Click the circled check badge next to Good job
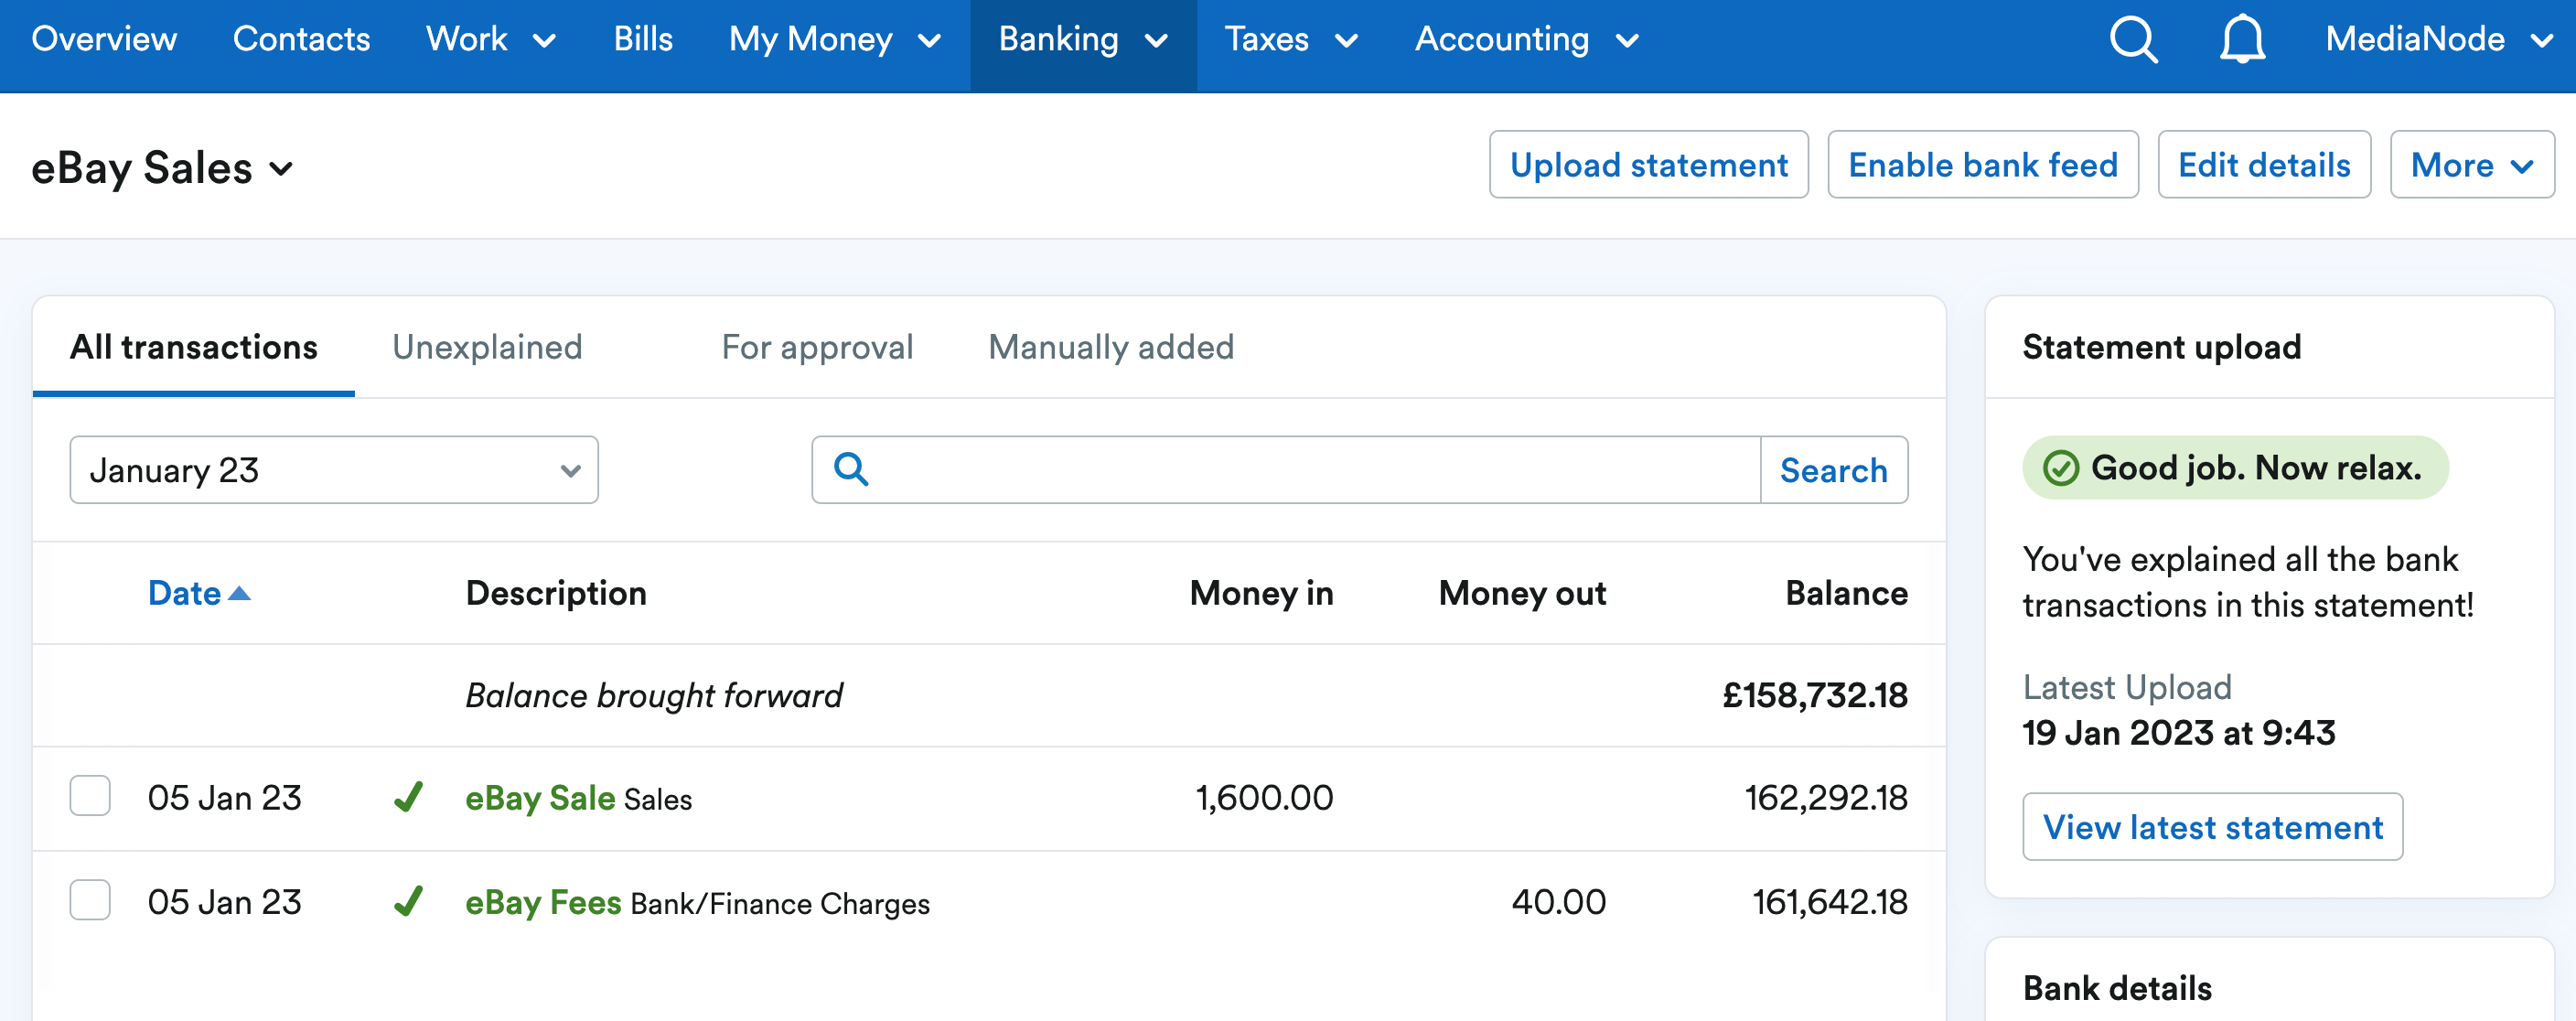Viewport: 2576px width, 1021px height. pyautogui.click(x=2062, y=467)
